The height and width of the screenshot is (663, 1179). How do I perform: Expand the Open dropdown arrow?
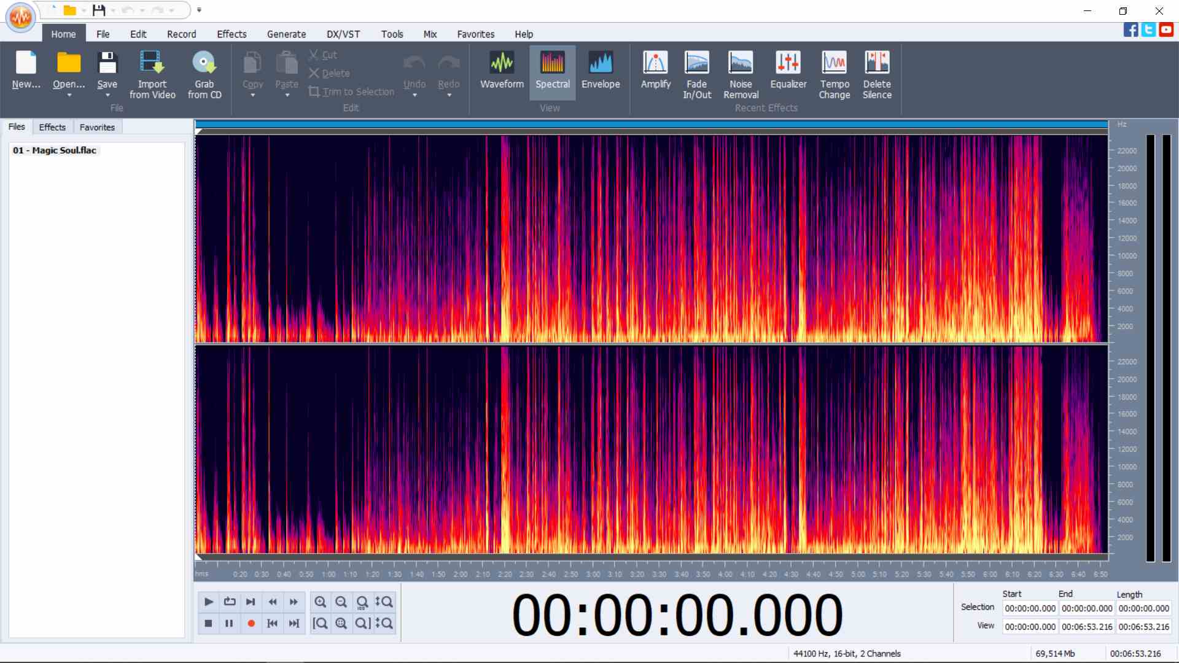[x=69, y=96]
